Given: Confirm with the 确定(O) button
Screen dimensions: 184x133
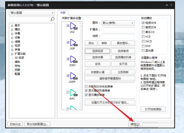Looking at the screenshot, I should click(135, 124).
